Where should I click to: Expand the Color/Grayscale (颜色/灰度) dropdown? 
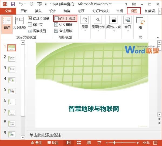[113, 24]
